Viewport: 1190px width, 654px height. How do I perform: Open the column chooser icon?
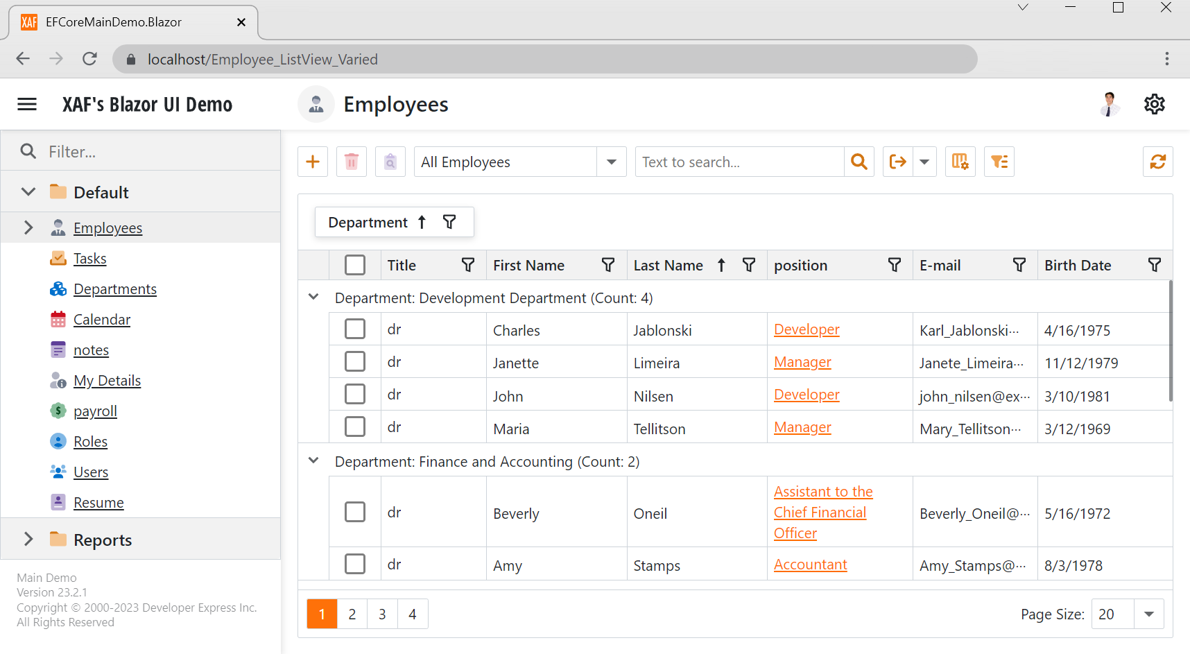960,162
